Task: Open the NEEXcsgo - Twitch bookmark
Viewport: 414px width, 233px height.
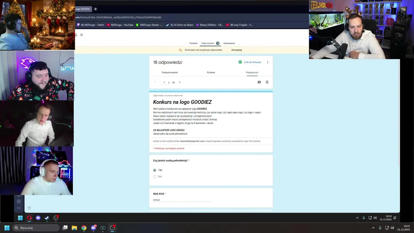Action: click(91, 25)
